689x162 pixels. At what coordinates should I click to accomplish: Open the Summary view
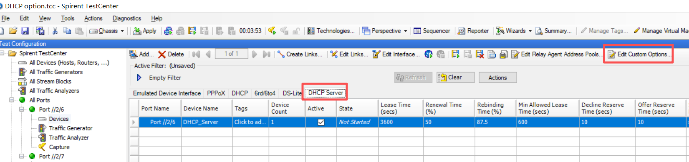(x=554, y=31)
